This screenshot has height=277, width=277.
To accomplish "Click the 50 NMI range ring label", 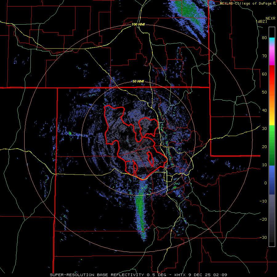I will [x=138, y=81].
